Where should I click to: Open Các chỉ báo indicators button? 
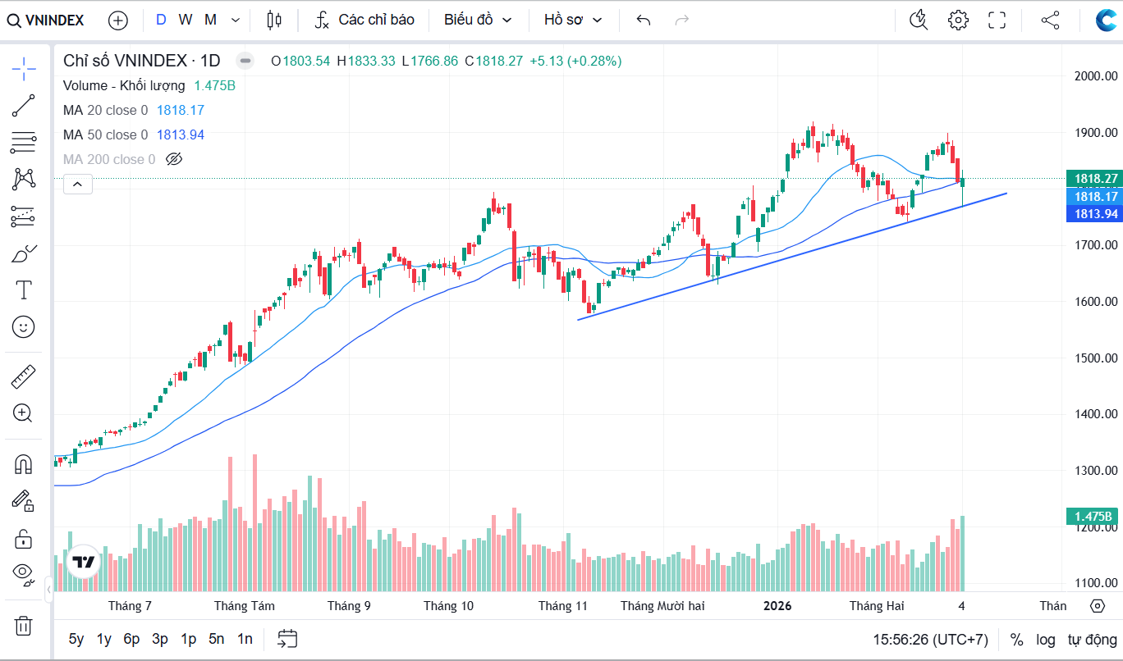pyautogui.click(x=364, y=20)
